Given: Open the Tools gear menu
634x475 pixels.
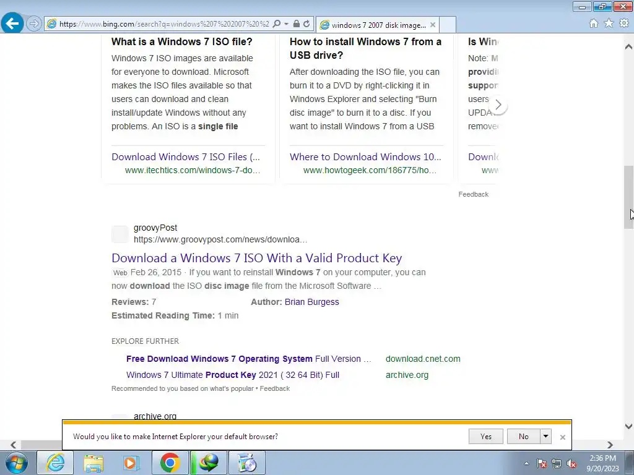Looking at the screenshot, I should 624,24.
